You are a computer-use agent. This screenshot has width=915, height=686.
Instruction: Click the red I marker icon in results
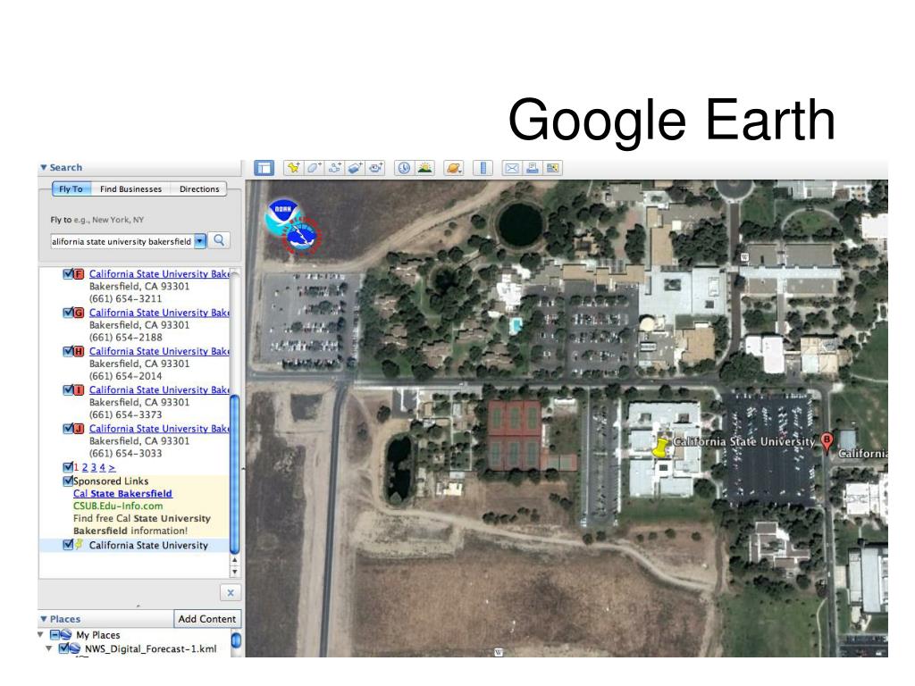pyautogui.click(x=79, y=389)
